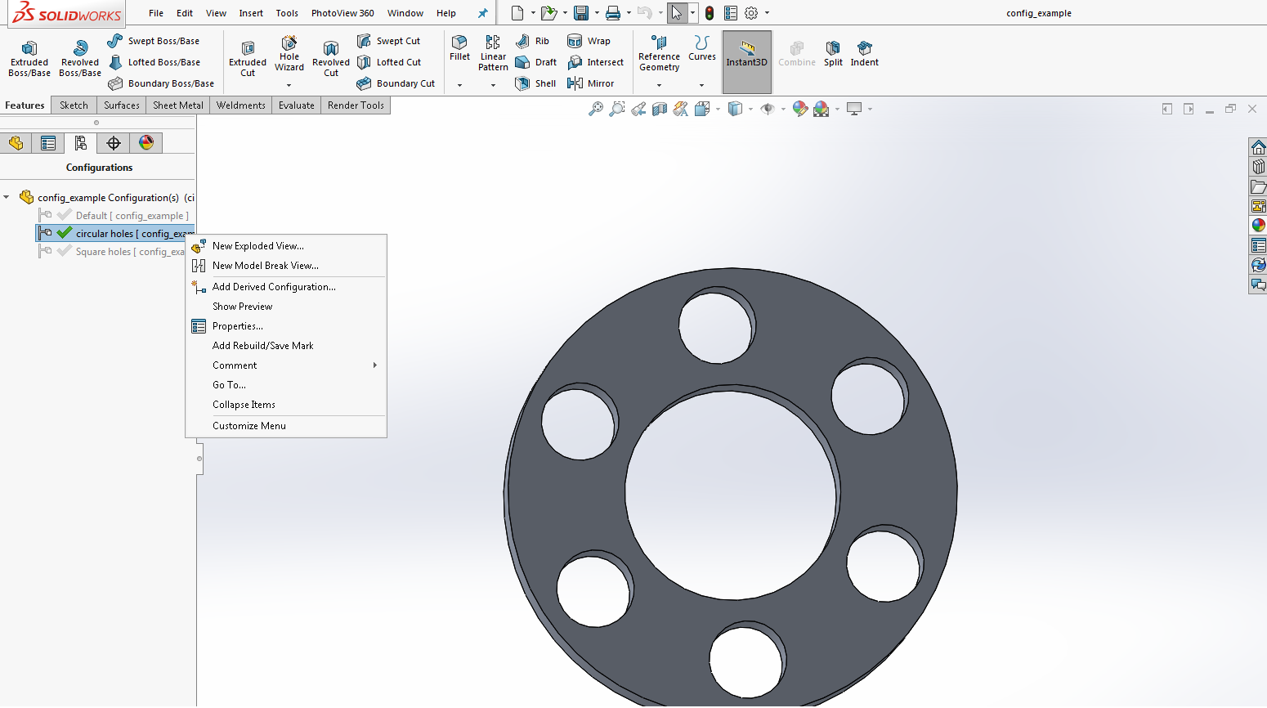
Task: Click the Rebuild traffic light icon
Action: point(710,13)
